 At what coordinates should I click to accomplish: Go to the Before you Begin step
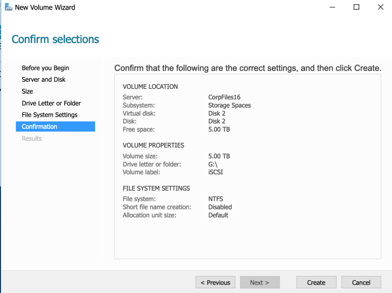pyautogui.click(x=45, y=68)
